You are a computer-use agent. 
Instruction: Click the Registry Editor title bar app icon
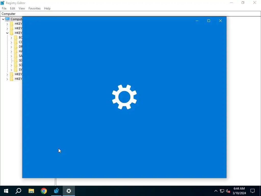(x=2, y=3)
